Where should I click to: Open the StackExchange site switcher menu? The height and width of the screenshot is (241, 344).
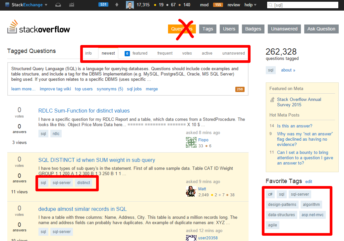[26, 5]
